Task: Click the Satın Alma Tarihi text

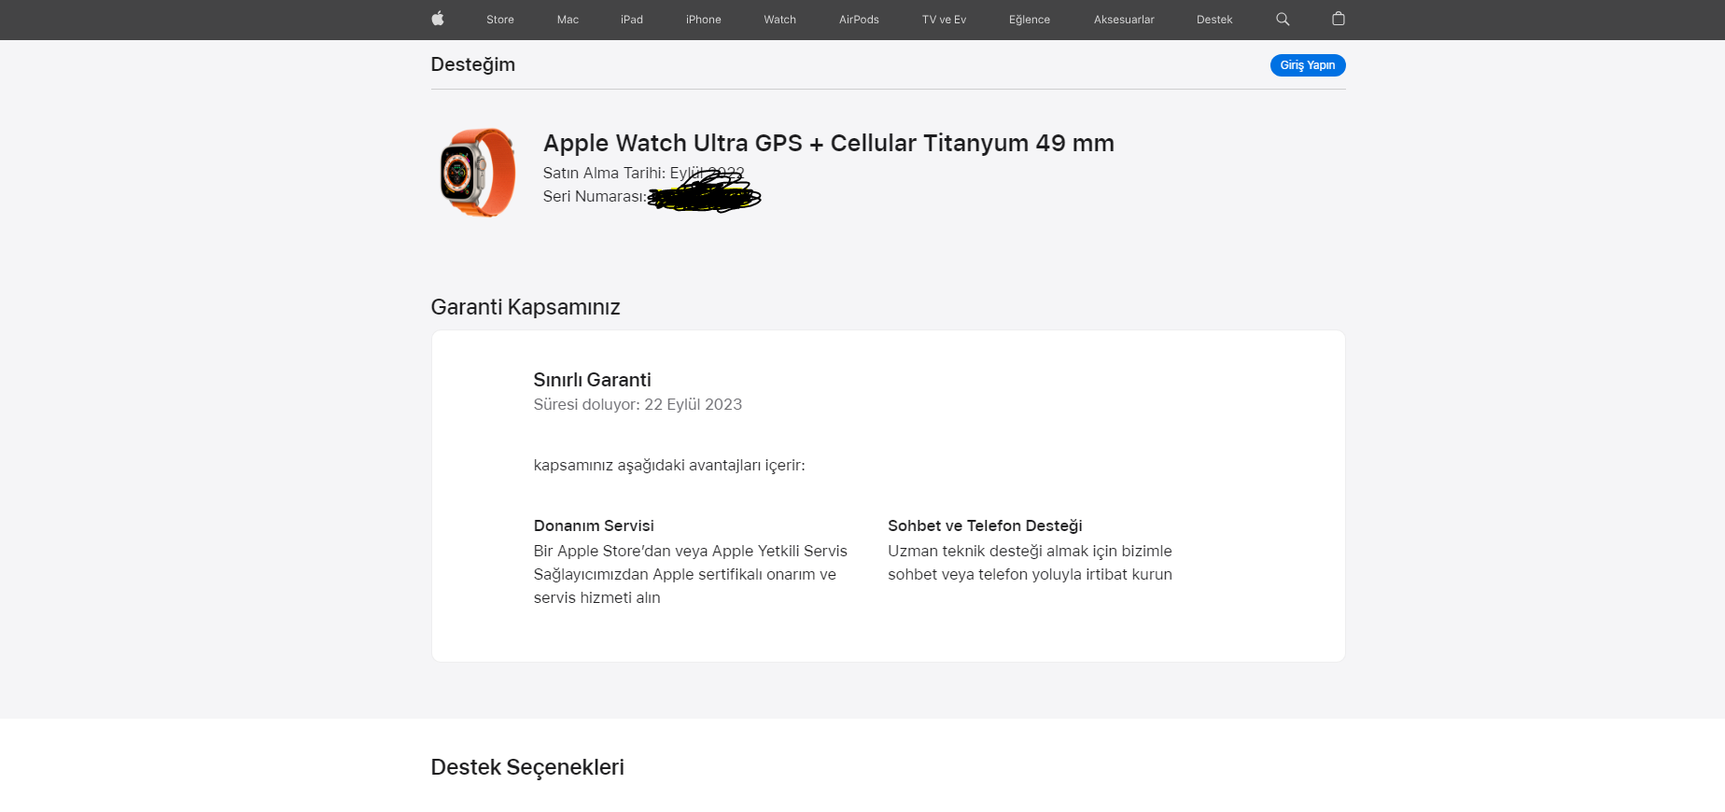Action: pyautogui.click(x=644, y=173)
